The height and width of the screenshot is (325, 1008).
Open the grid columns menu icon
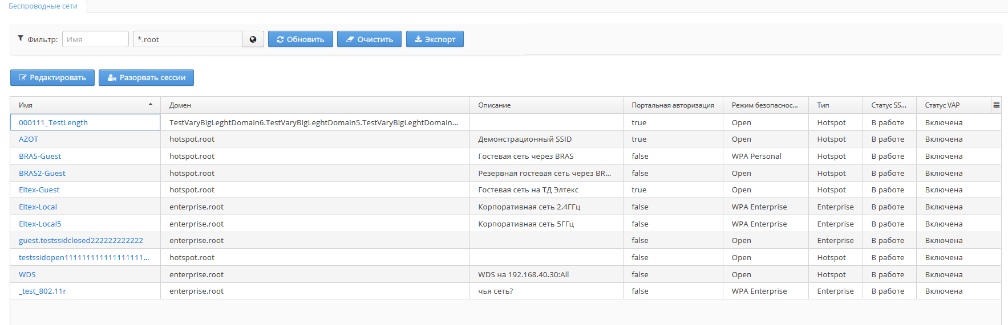click(996, 105)
